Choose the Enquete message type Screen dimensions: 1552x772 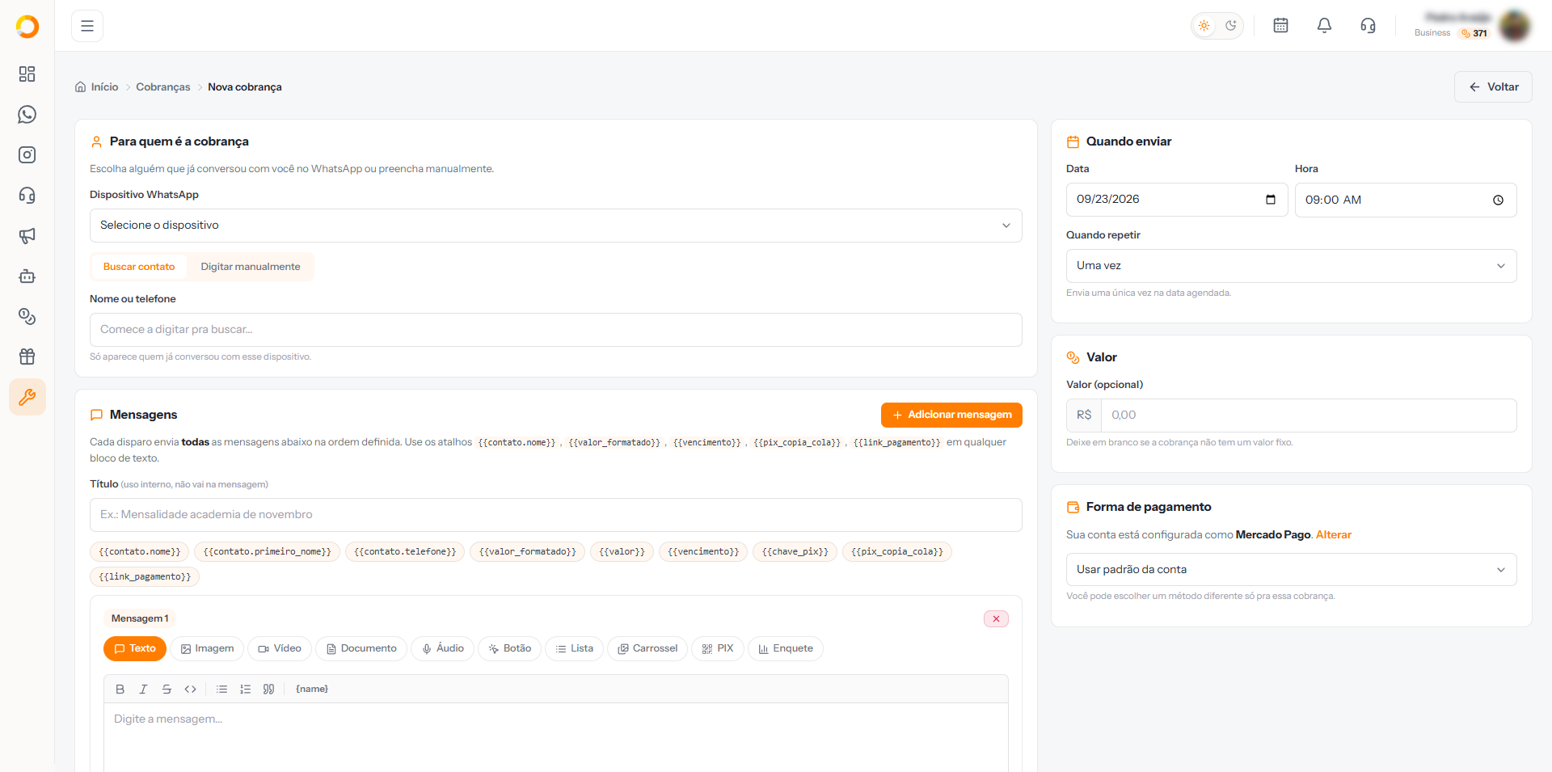click(786, 649)
